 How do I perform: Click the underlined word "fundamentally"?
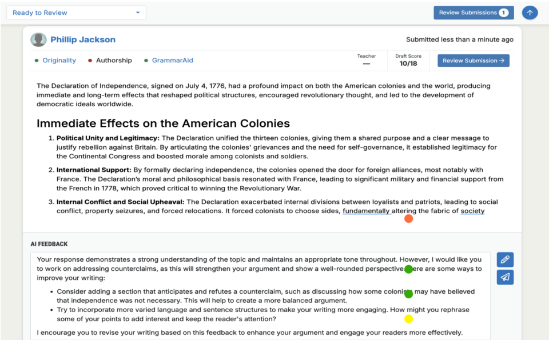coord(366,211)
